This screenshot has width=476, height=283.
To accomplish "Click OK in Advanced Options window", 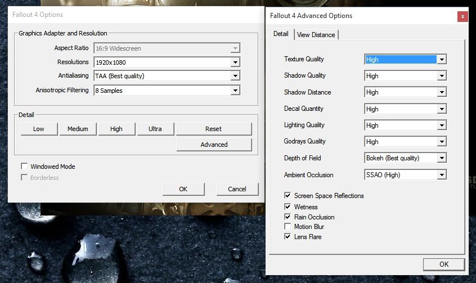I will [444, 264].
